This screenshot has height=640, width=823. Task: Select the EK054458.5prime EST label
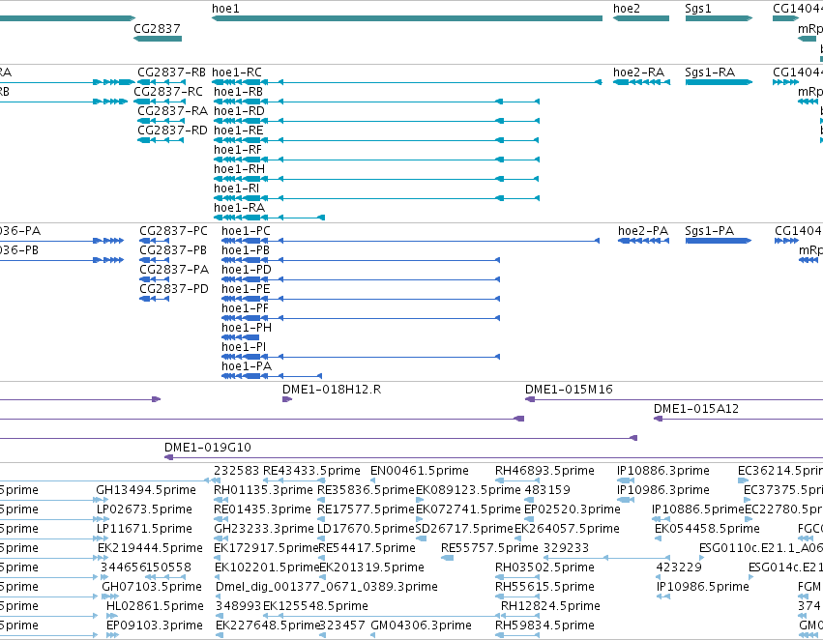pyautogui.click(x=707, y=529)
